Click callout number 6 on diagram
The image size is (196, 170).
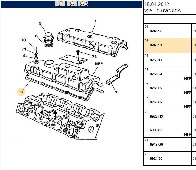36,36
